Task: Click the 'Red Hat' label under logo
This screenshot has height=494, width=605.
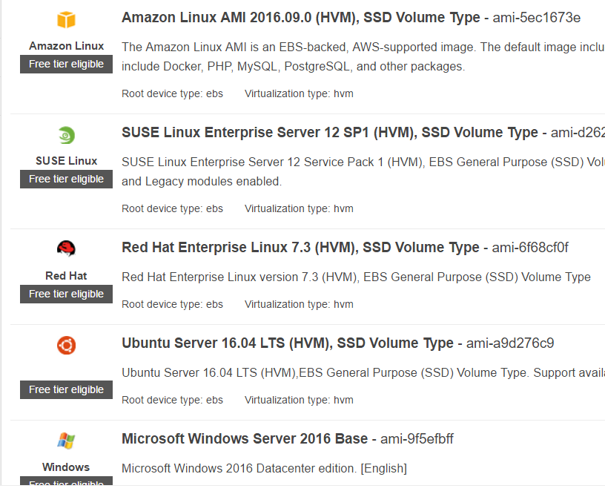Action: tap(67, 276)
